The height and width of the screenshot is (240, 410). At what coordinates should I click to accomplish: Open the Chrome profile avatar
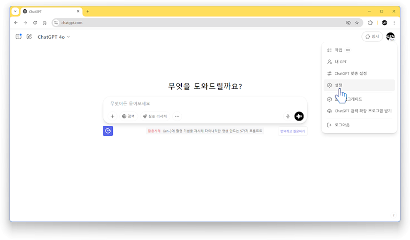(x=384, y=23)
